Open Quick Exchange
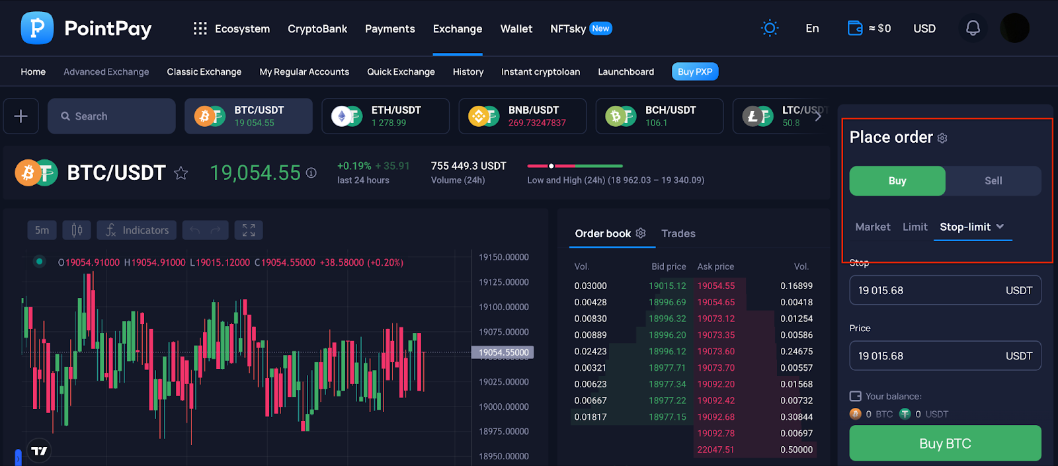Viewport: 1058px width, 466px height. [x=401, y=71]
